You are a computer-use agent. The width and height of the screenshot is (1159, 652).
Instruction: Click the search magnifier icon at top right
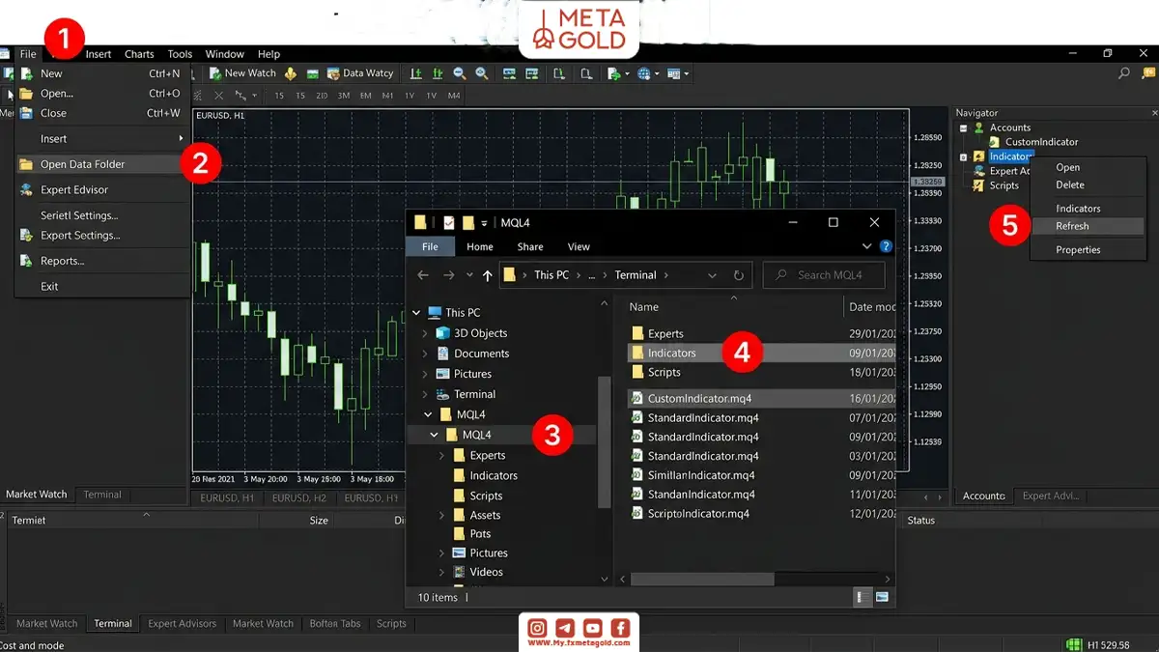(1123, 73)
